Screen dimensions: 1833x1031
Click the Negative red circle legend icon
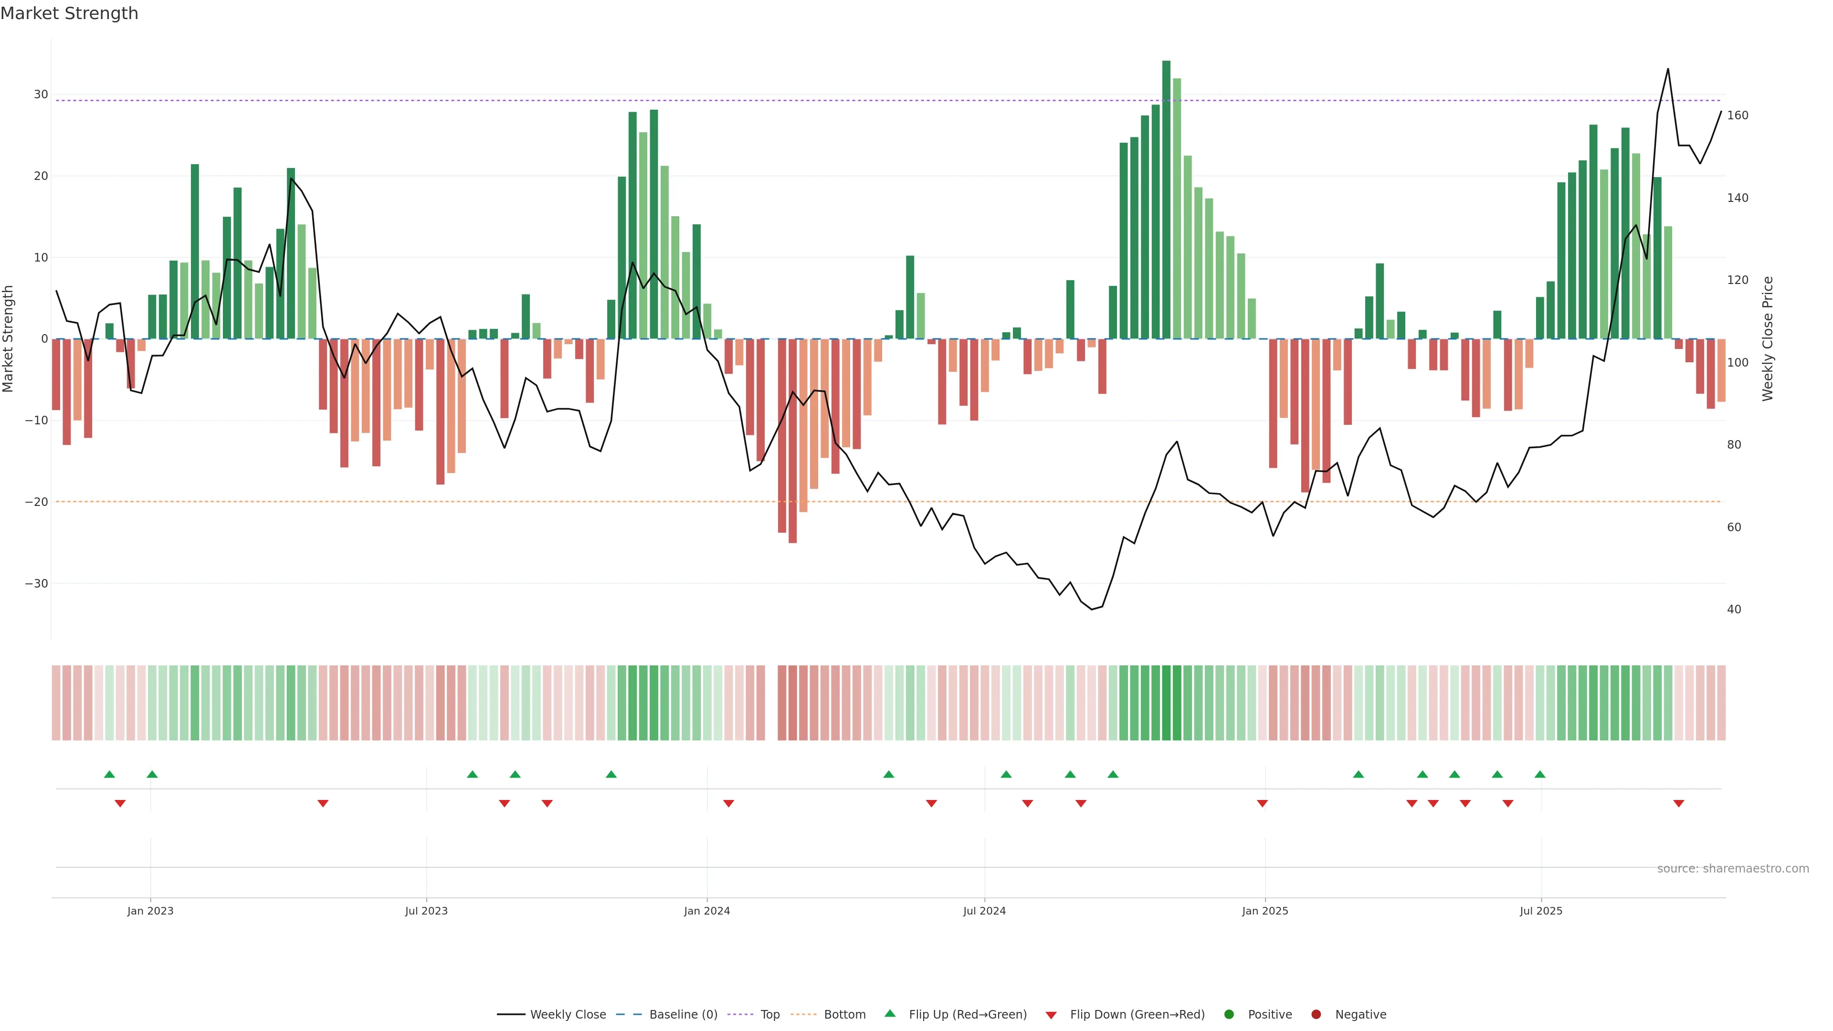(1316, 1015)
